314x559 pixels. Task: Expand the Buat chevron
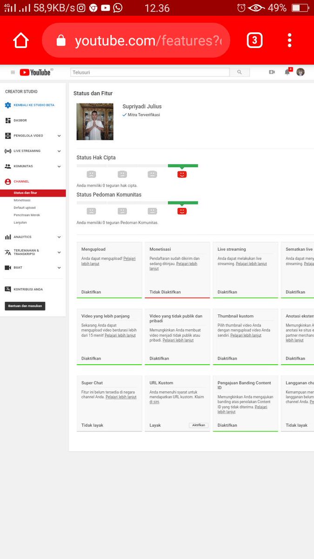point(59,268)
